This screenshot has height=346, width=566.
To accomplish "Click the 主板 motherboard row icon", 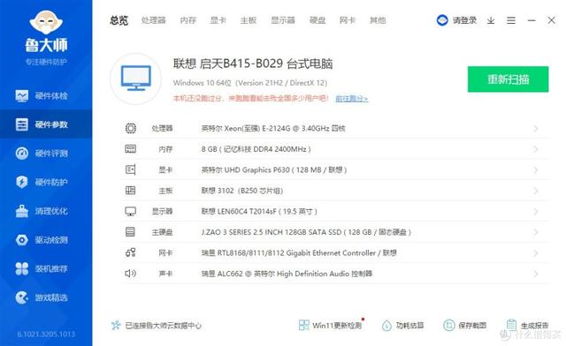I will click(x=131, y=191).
